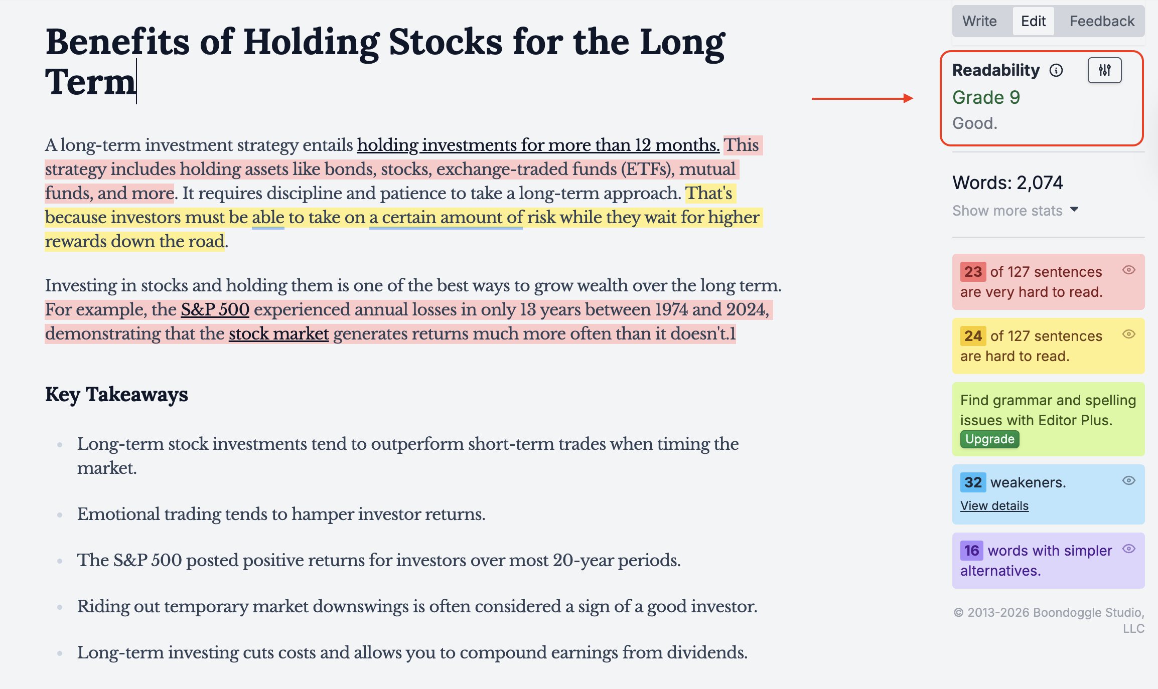Switch to the Write tab
The width and height of the screenshot is (1158, 689).
979,21
